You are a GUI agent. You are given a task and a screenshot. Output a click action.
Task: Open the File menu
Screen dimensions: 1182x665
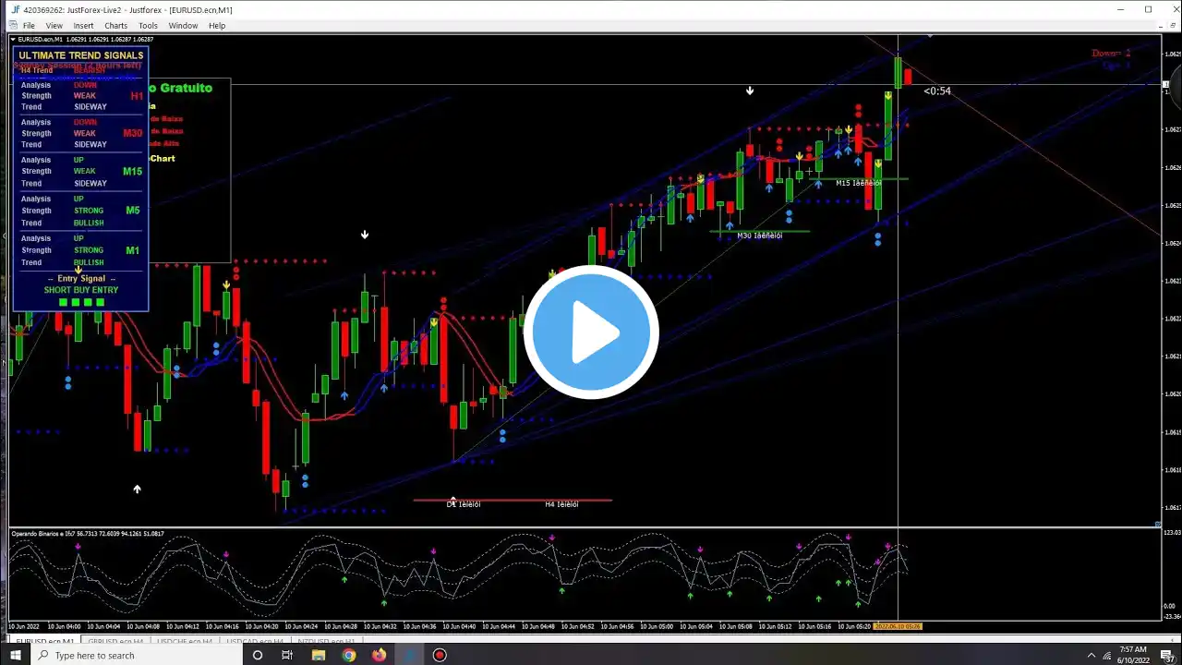(x=29, y=26)
